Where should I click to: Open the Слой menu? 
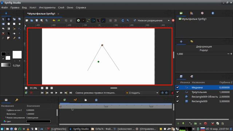(61, 7)
